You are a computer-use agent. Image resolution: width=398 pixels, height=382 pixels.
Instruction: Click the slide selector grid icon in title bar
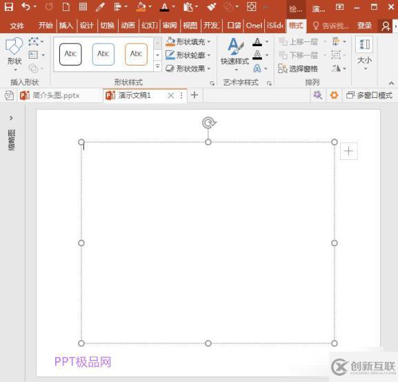click(x=83, y=7)
